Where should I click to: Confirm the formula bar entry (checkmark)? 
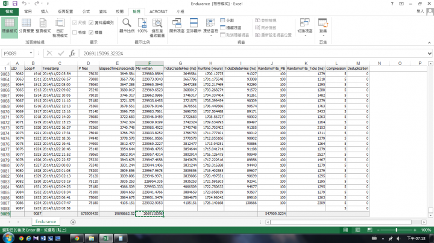pos(61,54)
